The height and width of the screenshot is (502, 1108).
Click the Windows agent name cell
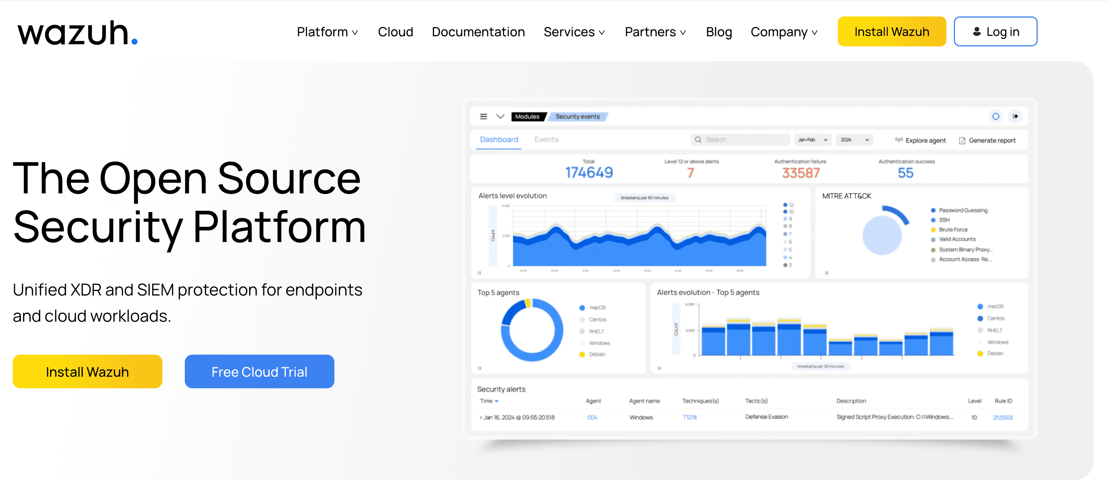[641, 417]
